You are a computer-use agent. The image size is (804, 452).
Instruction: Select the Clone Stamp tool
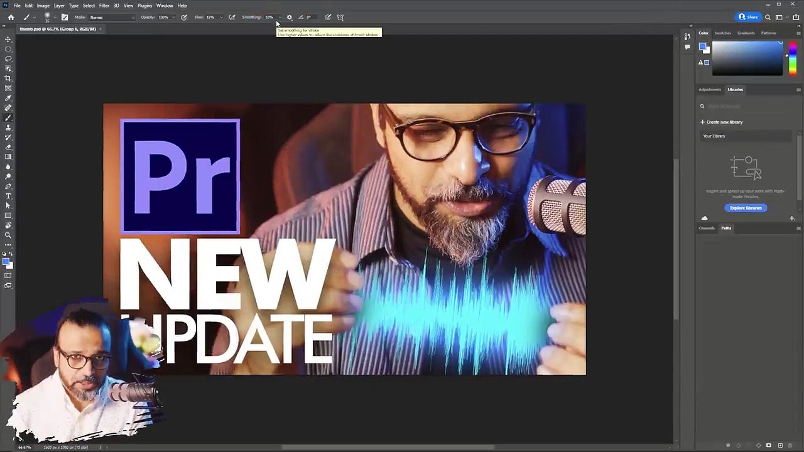(x=8, y=127)
